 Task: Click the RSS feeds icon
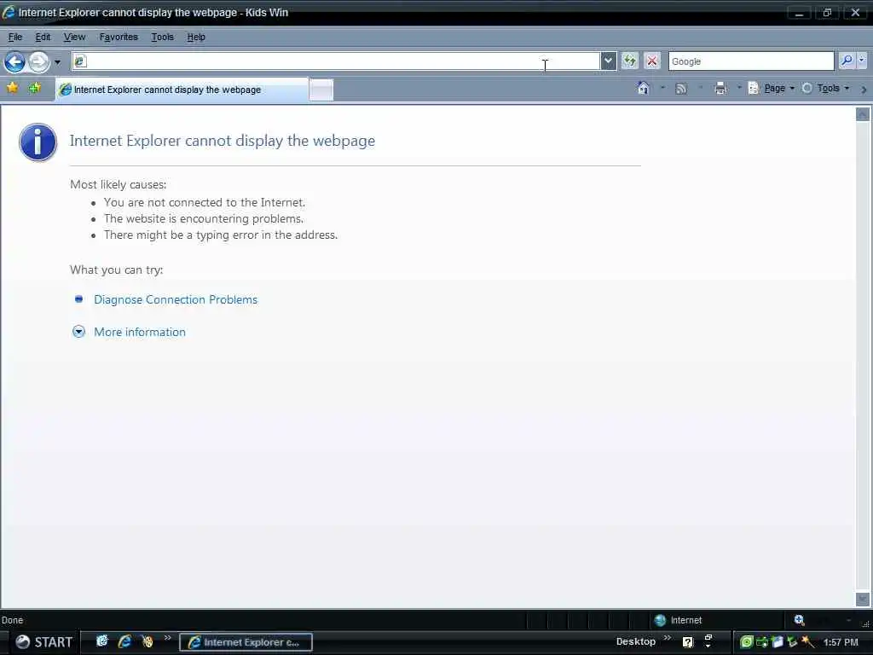pyautogui.click(x=681, y=89)
